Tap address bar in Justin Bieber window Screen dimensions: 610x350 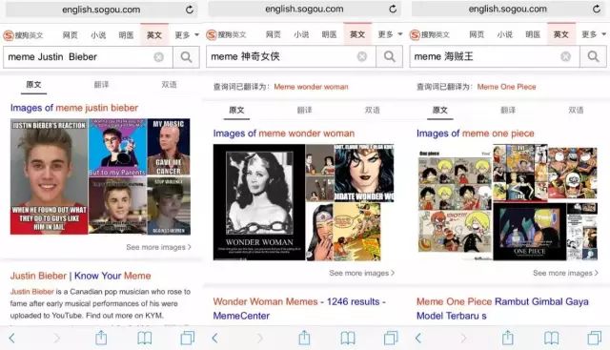pyautogui.click(x=101, y=10)
